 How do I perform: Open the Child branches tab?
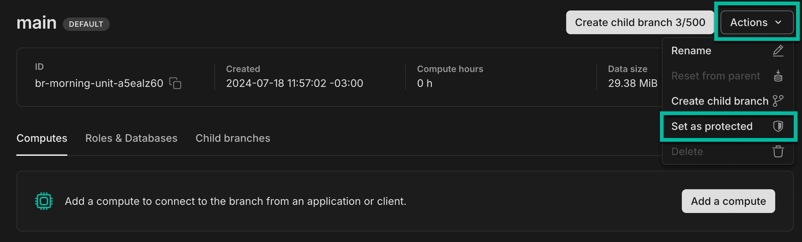click(233, 138)
